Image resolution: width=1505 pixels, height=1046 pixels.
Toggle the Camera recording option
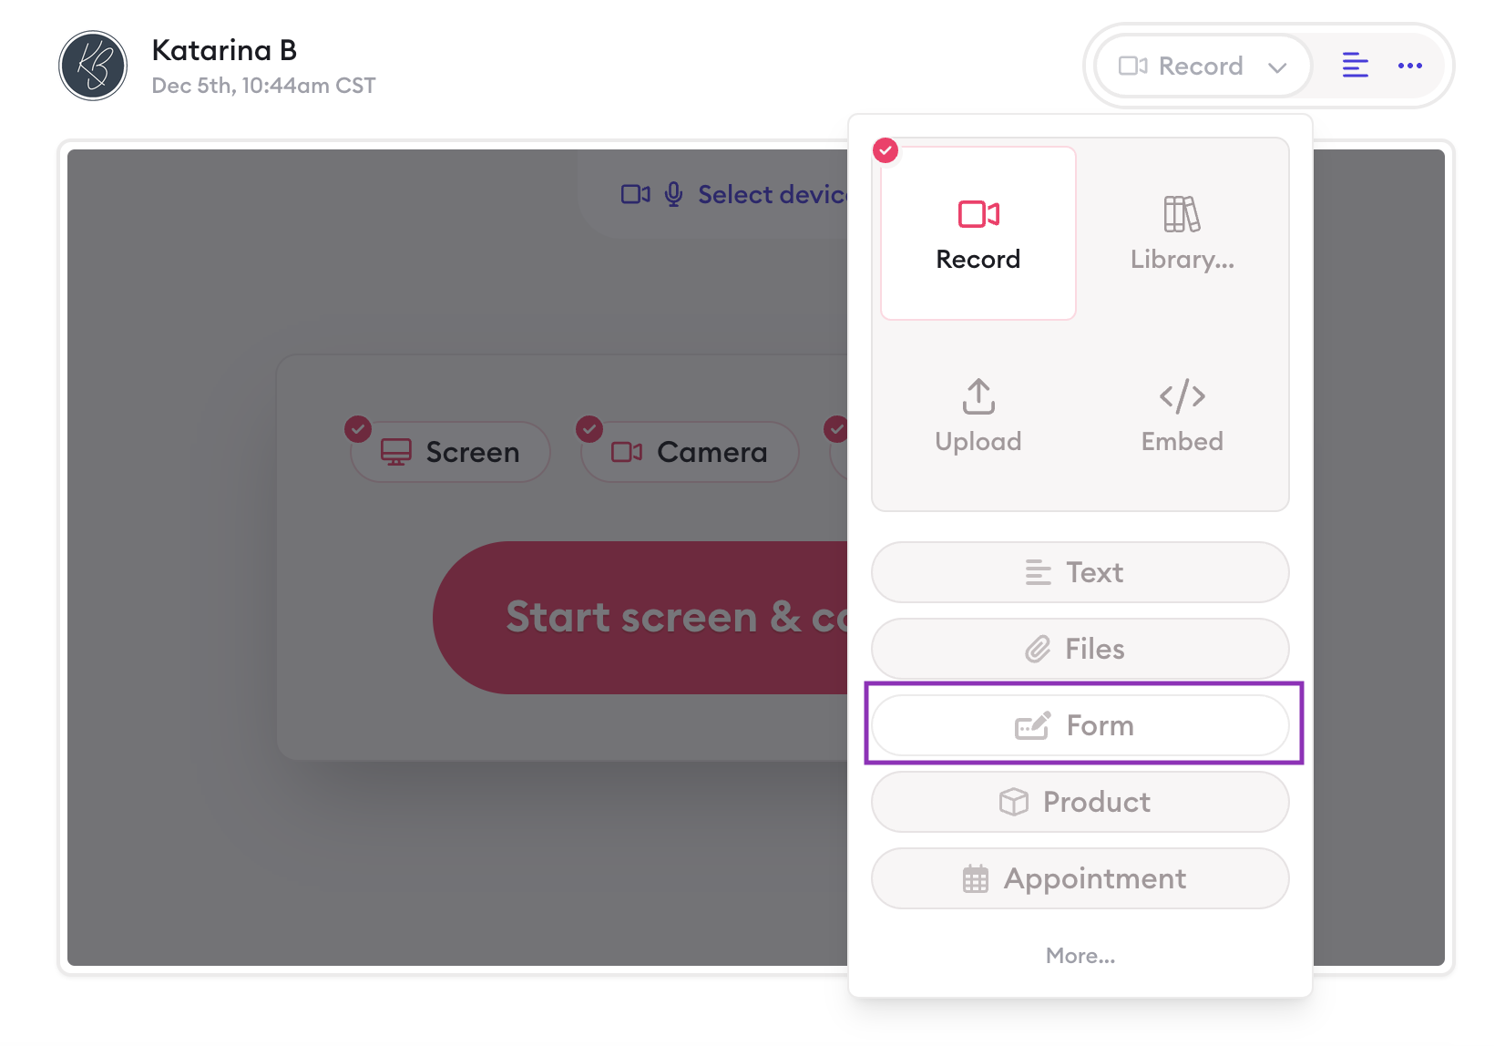690,452
